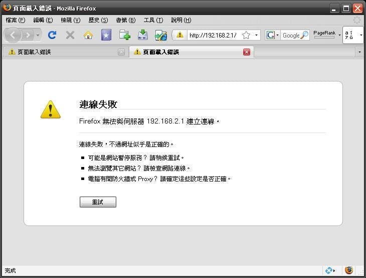The height and width of the screenshot is (278, 366).
Task: Go to the home page via house icon
Action: (x=88, y=35)
